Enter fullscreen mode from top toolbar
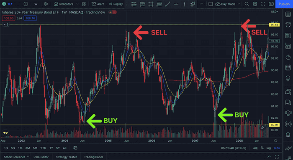The width and height of the screenshot is (293, 160). point(263,4)
